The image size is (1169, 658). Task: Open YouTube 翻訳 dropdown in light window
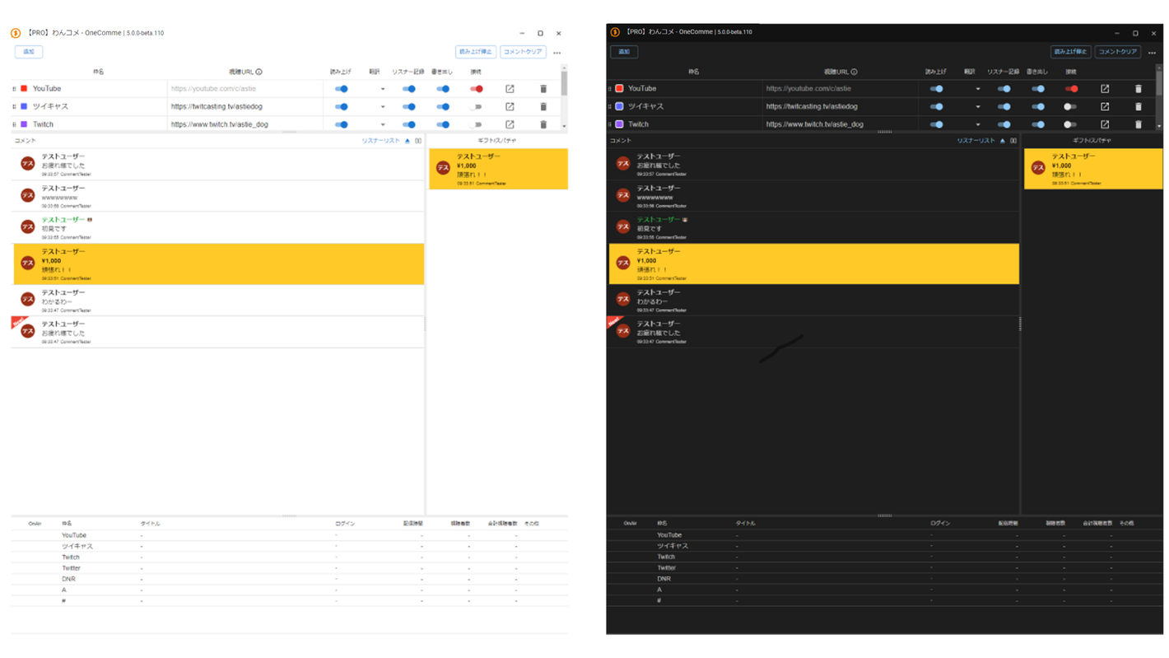click(383, 89)
